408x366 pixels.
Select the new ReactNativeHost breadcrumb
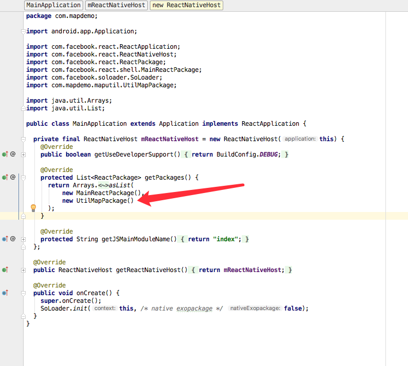(186, 5)
